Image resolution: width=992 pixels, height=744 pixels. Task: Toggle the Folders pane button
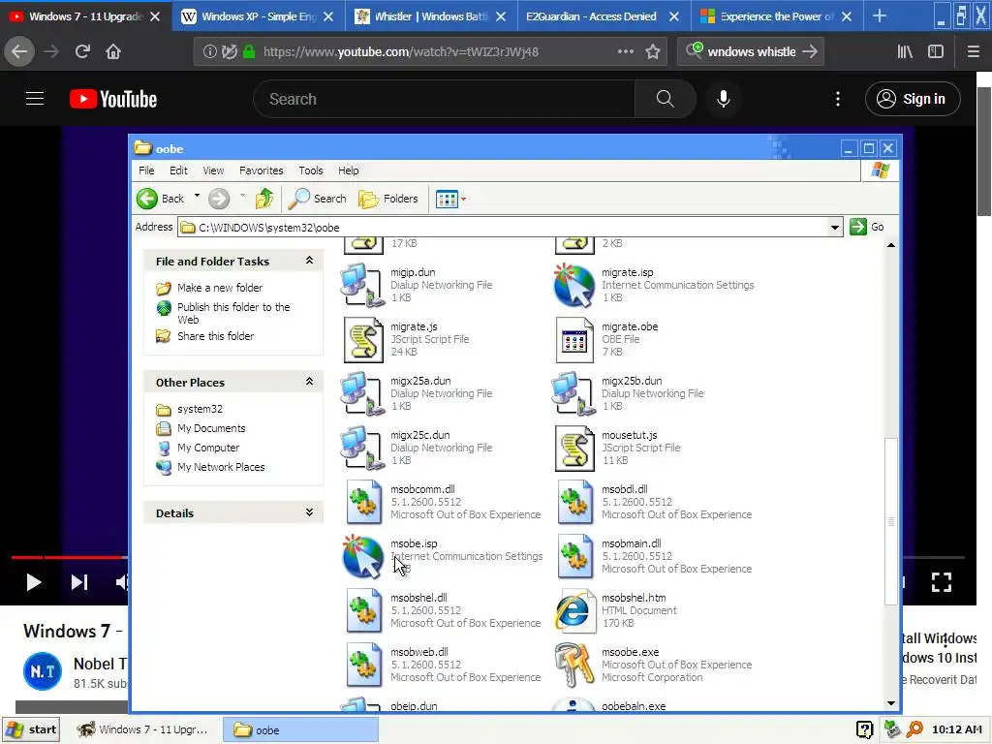coord(388,199)
